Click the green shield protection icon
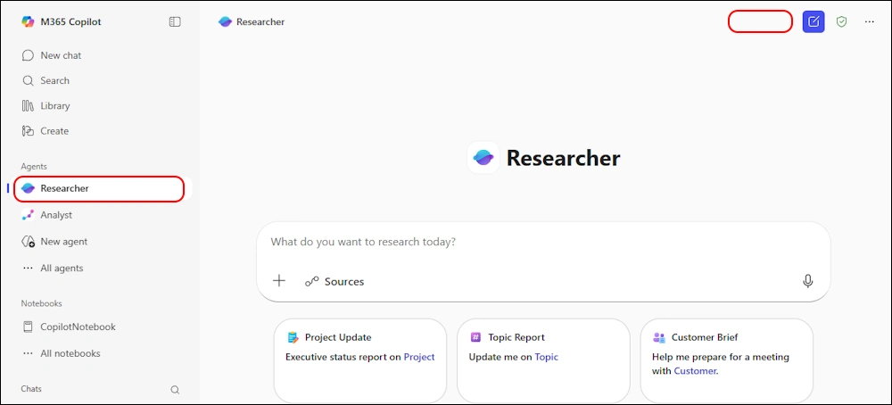Screen dimensions: 892x405 pos(841,21)
